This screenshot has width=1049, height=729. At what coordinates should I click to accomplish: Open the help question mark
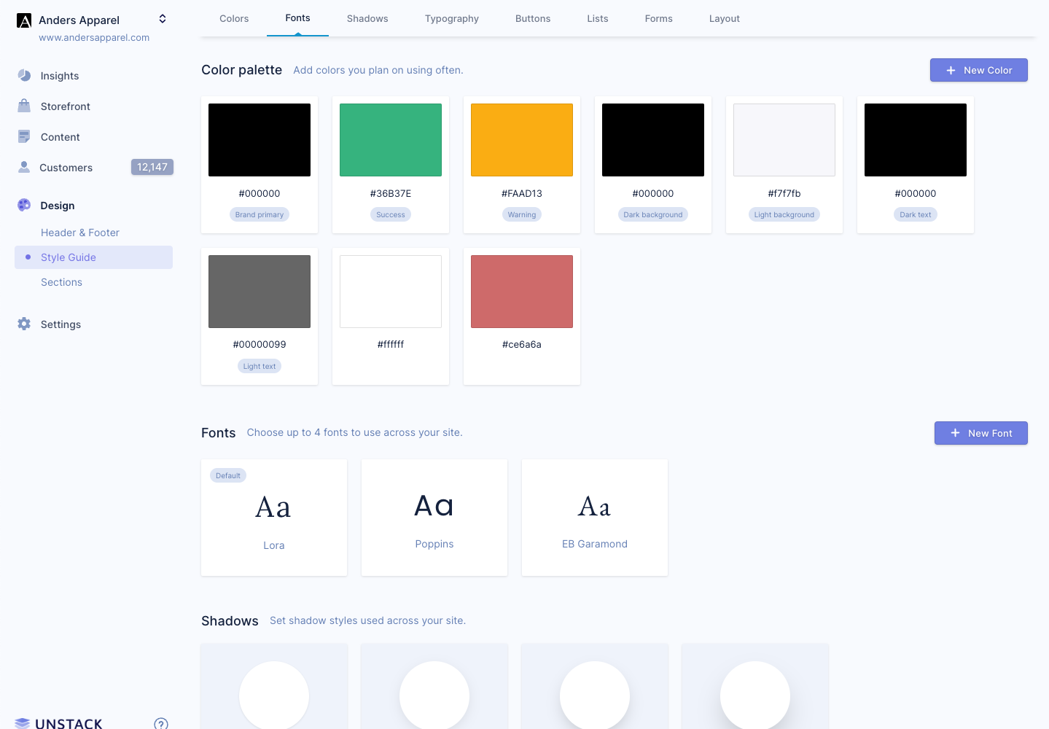pyautogui.click(x=160, y=723)
